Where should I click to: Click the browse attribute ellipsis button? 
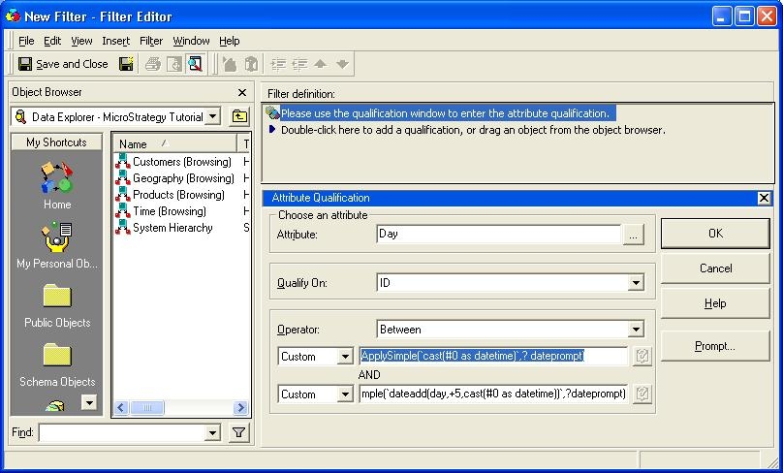[633, 235]
